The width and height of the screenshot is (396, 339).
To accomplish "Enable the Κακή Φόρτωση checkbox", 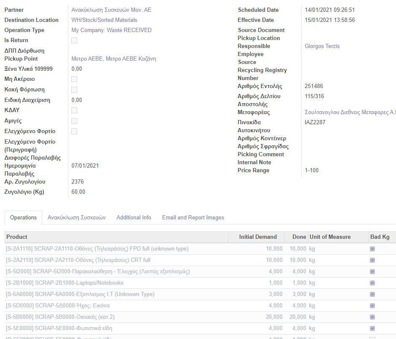I will tap(74, 90).
